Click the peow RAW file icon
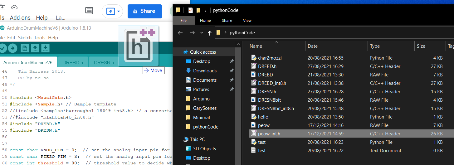The image size is (454, 165). (x=254, y=125)
